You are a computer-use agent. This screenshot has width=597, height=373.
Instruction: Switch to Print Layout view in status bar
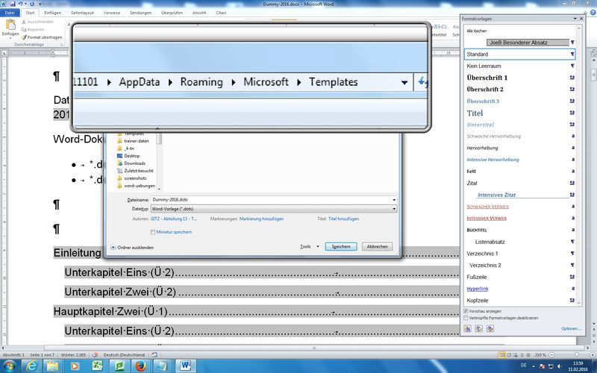[502, 355]
